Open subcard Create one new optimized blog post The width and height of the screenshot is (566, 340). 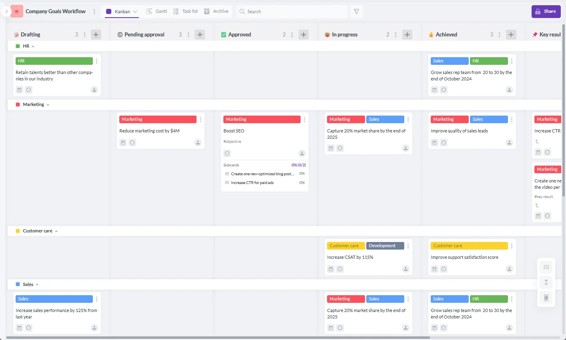(262, 174)
